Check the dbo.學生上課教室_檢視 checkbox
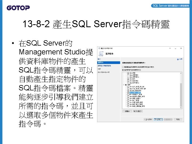Image resolution: width=192 pixels, height=144 pixels. pos(128,106)
